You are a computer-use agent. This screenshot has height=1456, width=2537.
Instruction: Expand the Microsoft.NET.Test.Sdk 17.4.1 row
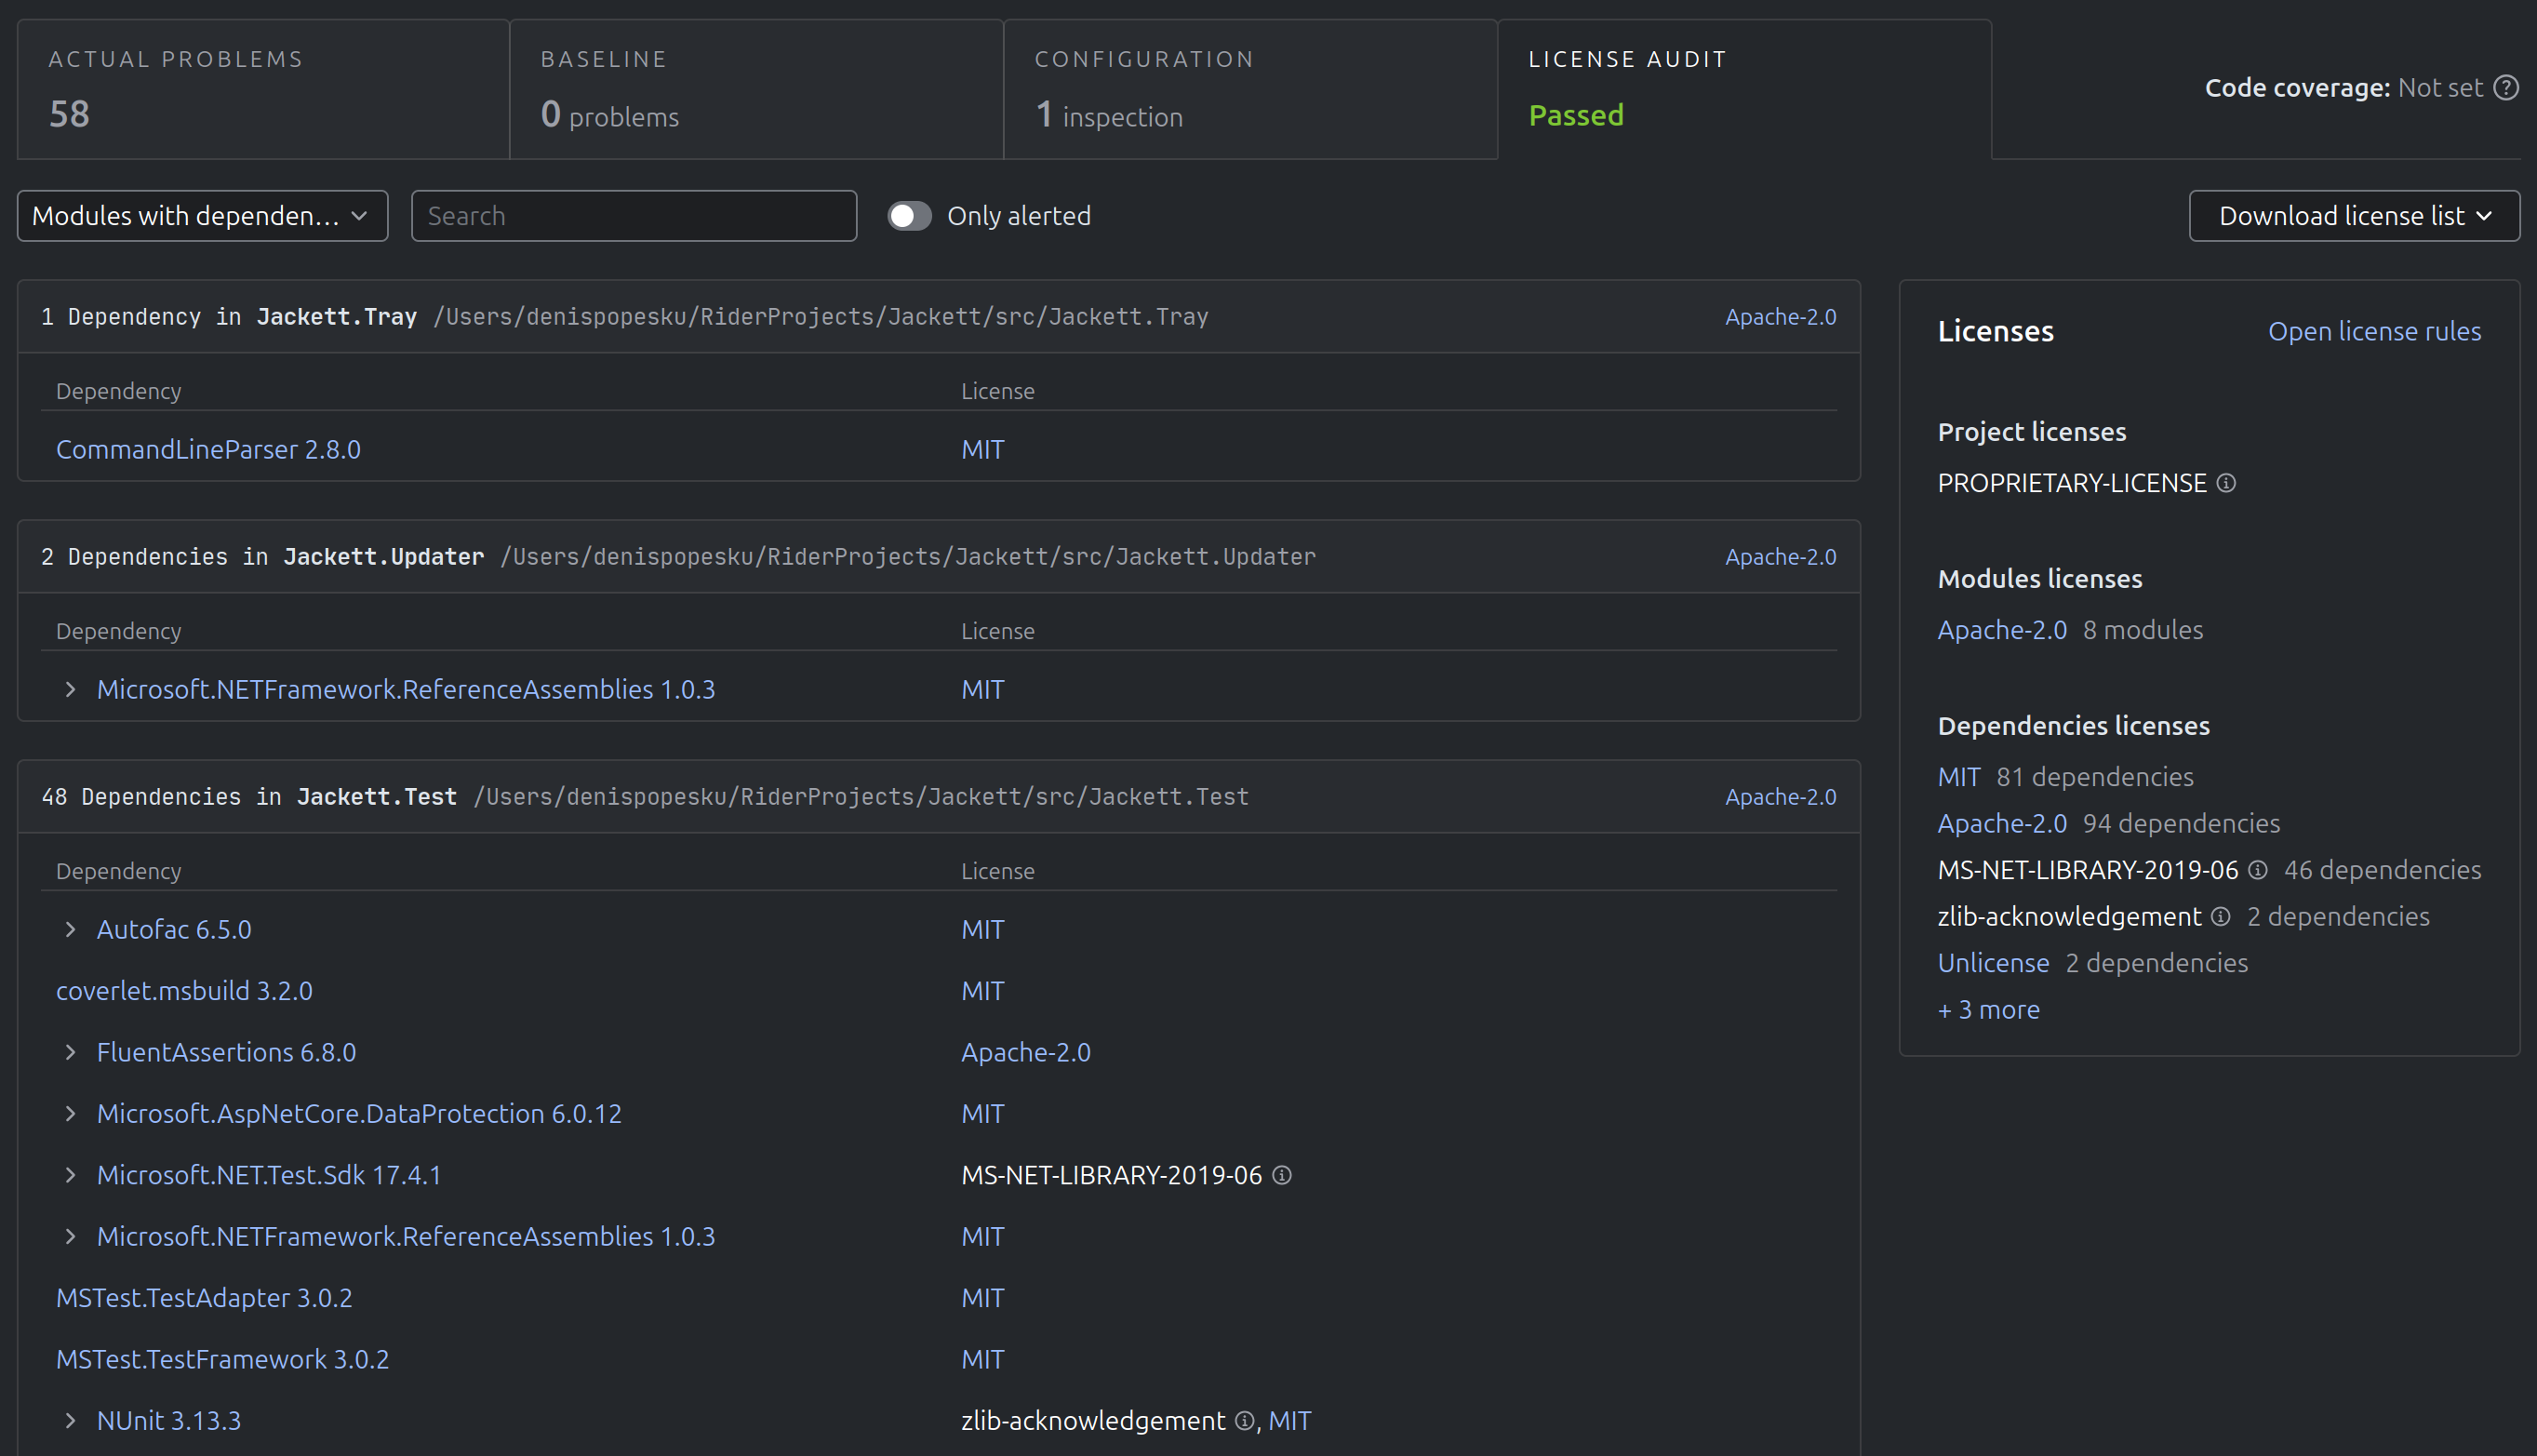pos(70,1176)
